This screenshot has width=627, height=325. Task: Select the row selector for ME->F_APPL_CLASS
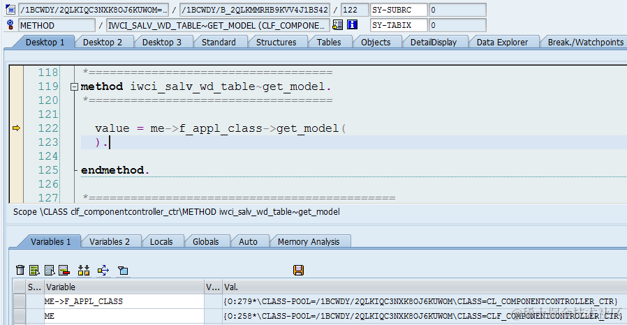tap(19, 301)
